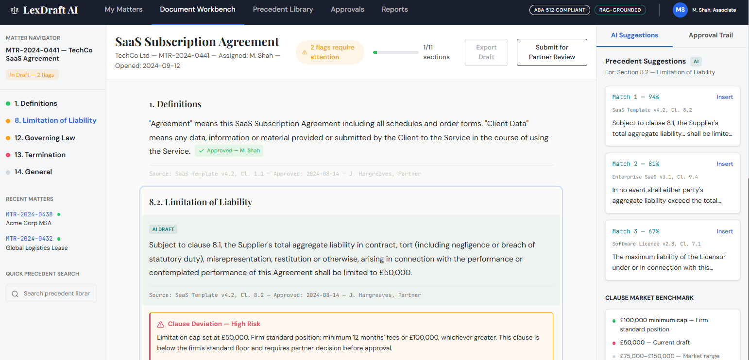Click the Match 2 — 81% card title

pos(636,164)
